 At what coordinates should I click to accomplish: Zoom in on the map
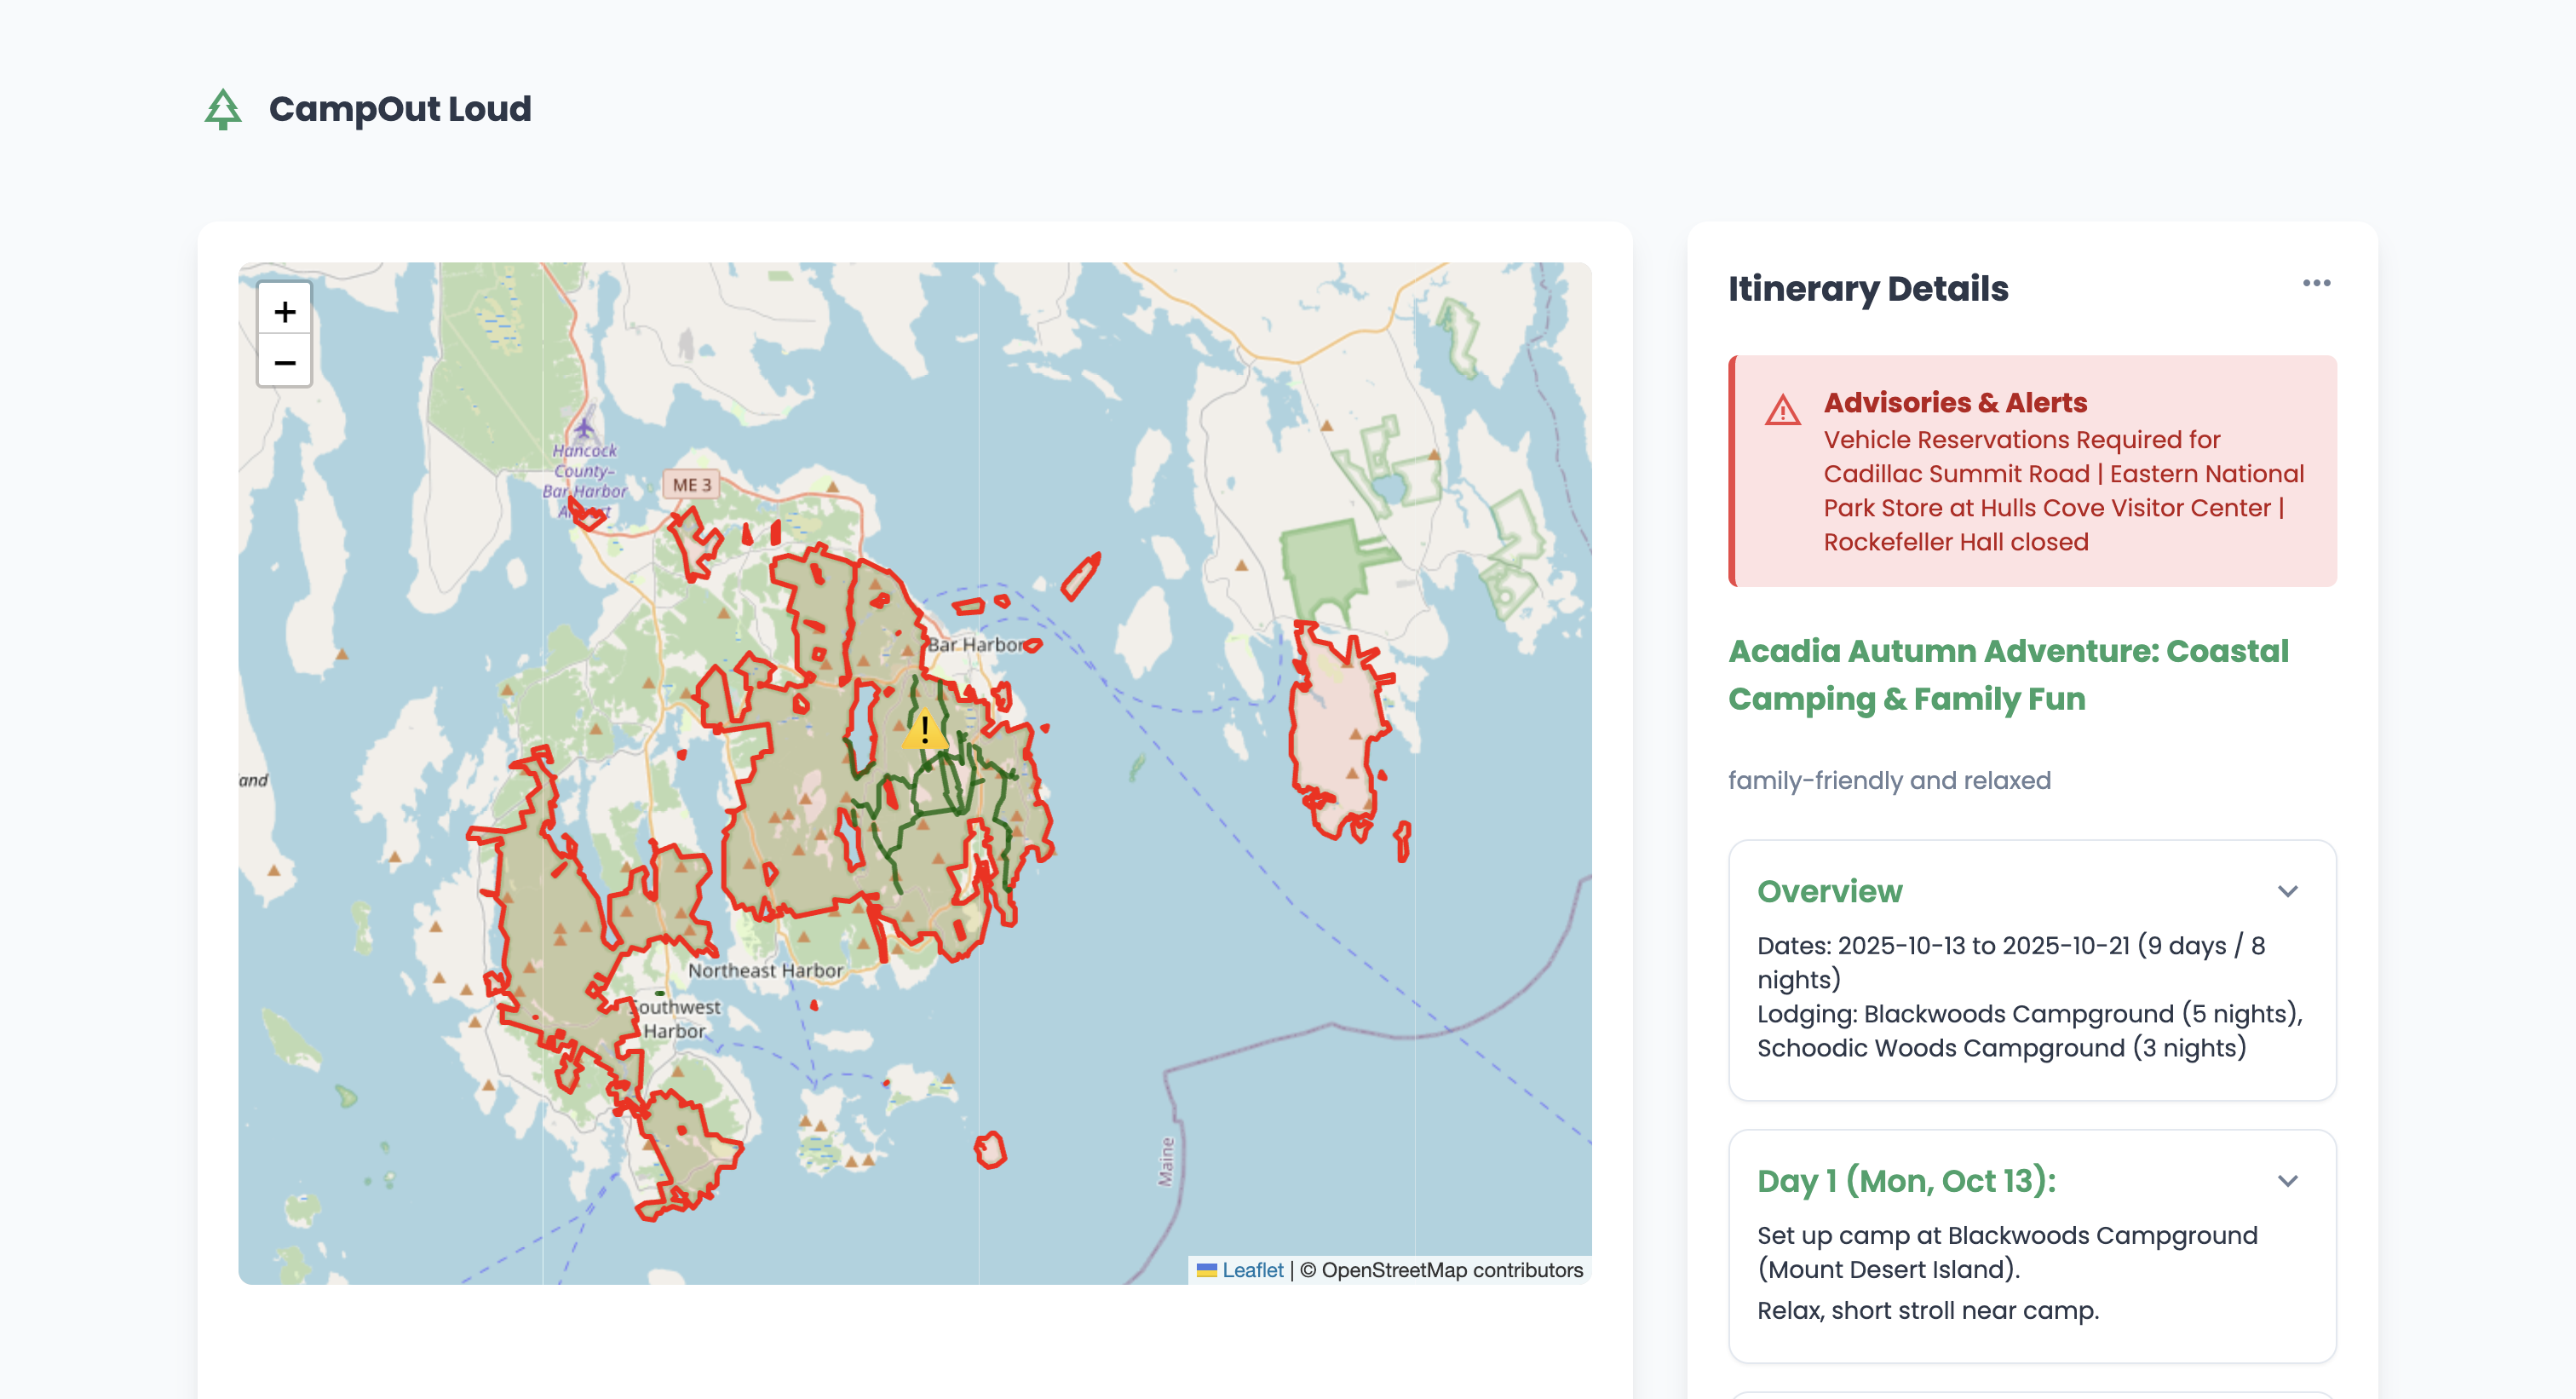coord(285,312)
